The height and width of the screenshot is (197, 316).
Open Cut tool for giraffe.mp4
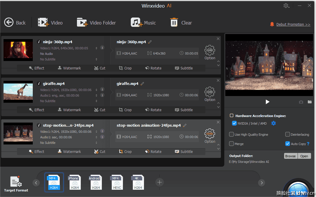(100, 110)
